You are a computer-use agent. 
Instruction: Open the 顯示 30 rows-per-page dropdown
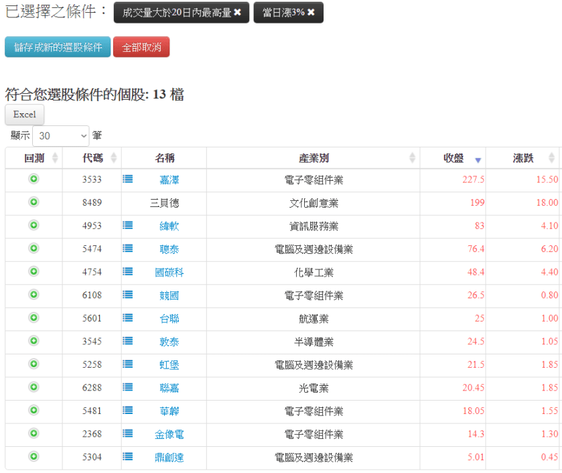tap(60, 136)
